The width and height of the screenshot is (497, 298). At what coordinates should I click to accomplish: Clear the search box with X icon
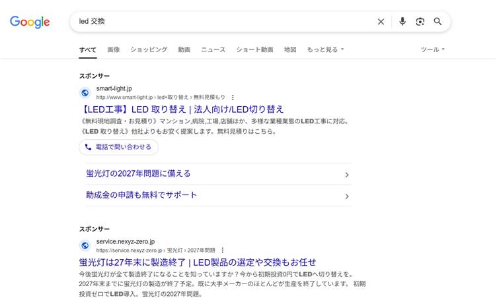(x=381, y=22)
